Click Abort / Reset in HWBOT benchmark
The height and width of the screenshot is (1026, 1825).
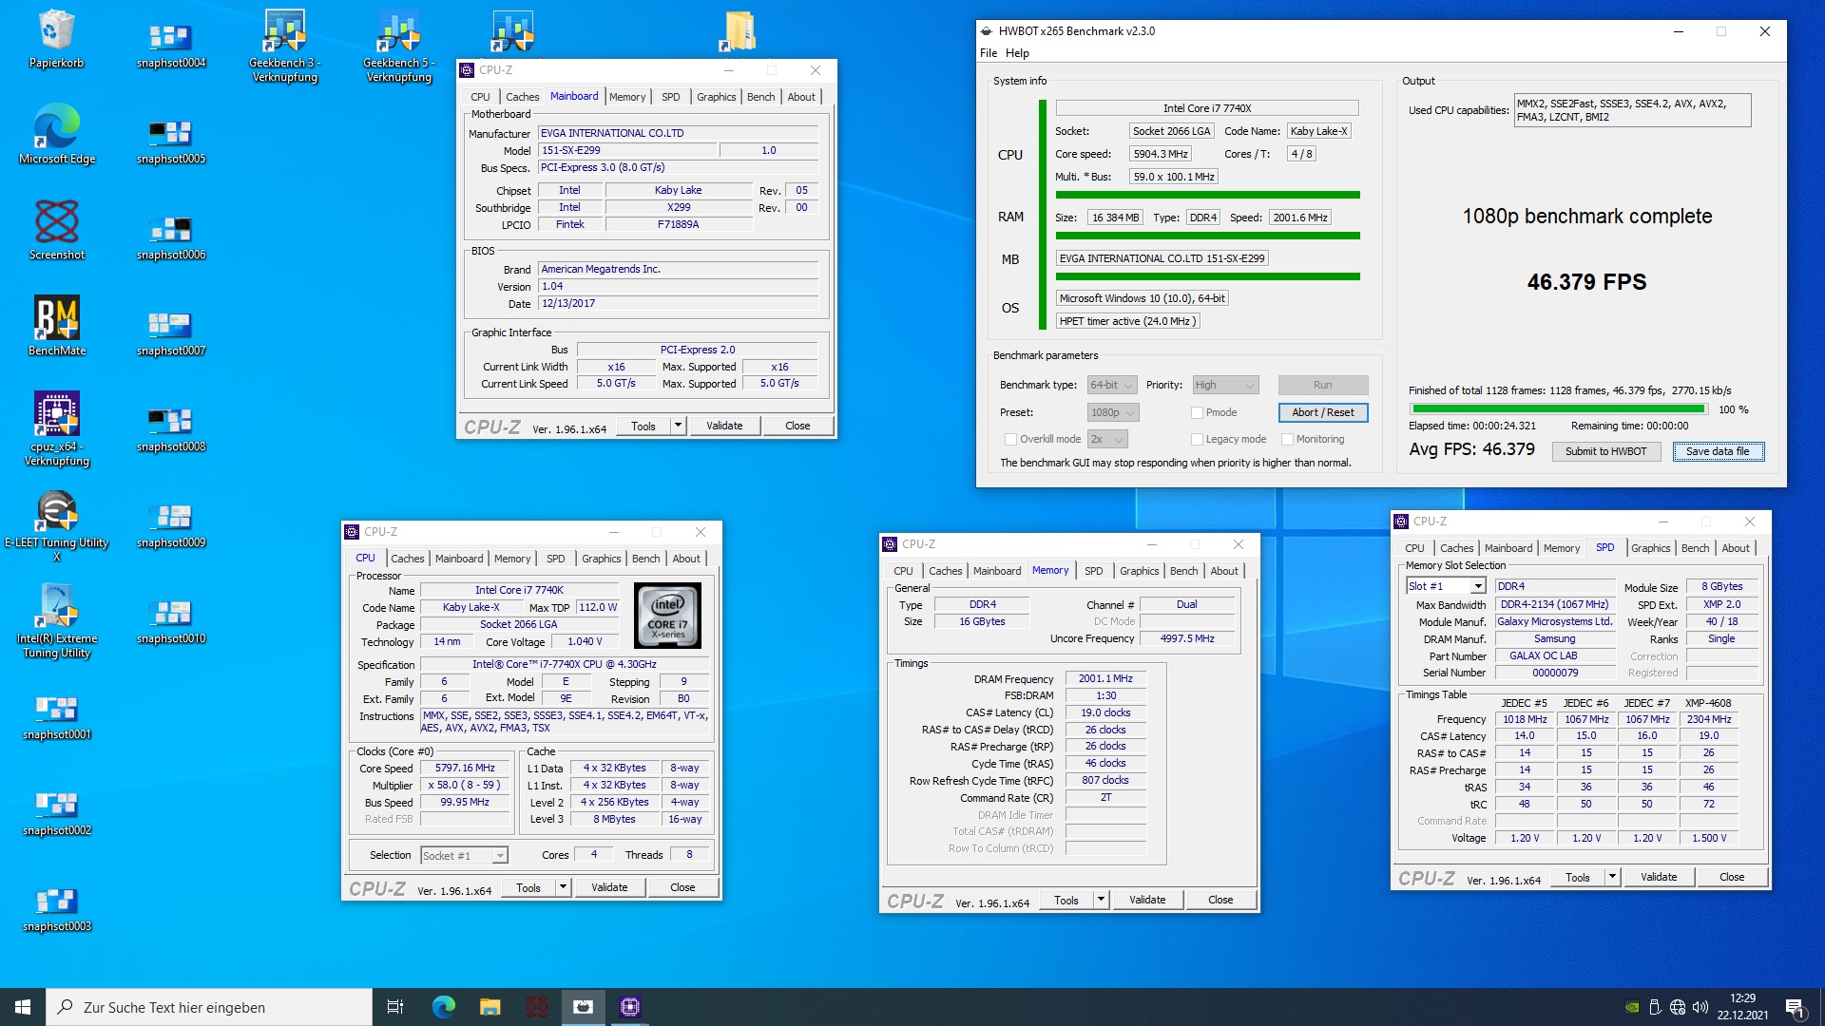1322,412
